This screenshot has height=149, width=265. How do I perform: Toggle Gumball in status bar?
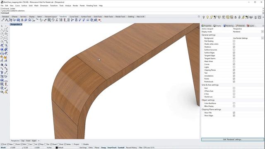tap(121, 147)
